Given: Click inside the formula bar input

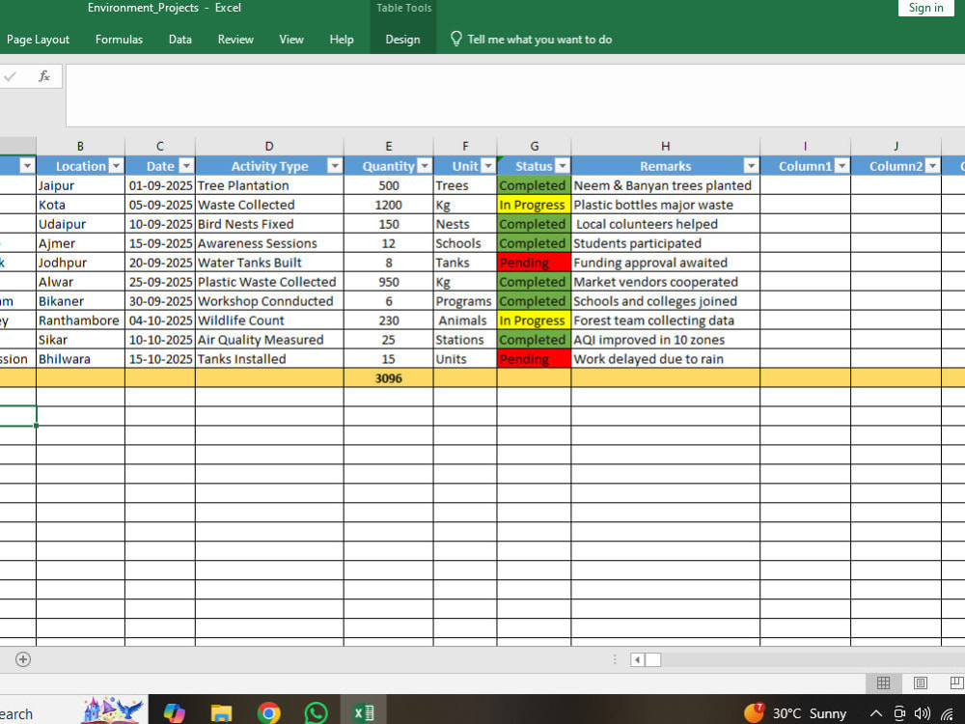Looking at the screenshot, I should [x=515, y=96].
